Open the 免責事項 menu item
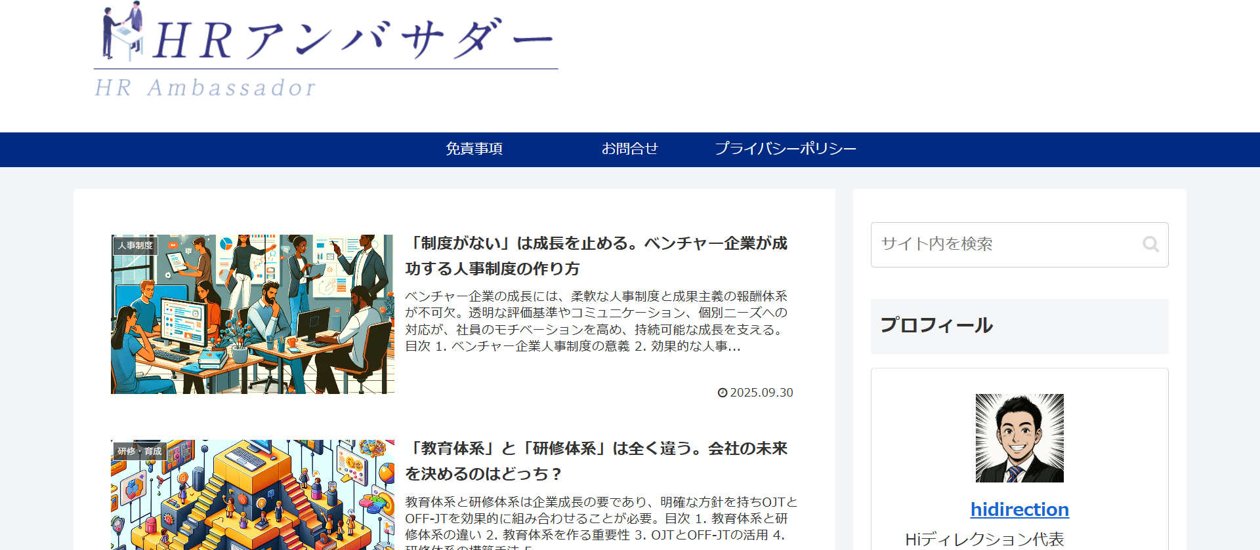The image size is (1260, 550). pos(474,149)
